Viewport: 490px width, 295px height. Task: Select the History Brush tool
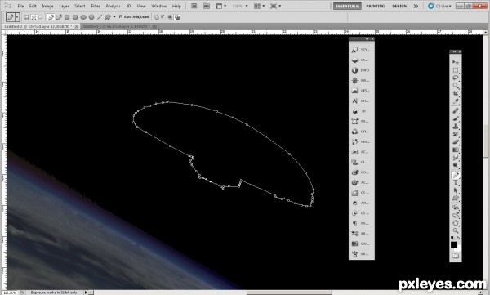click(456, 134)
